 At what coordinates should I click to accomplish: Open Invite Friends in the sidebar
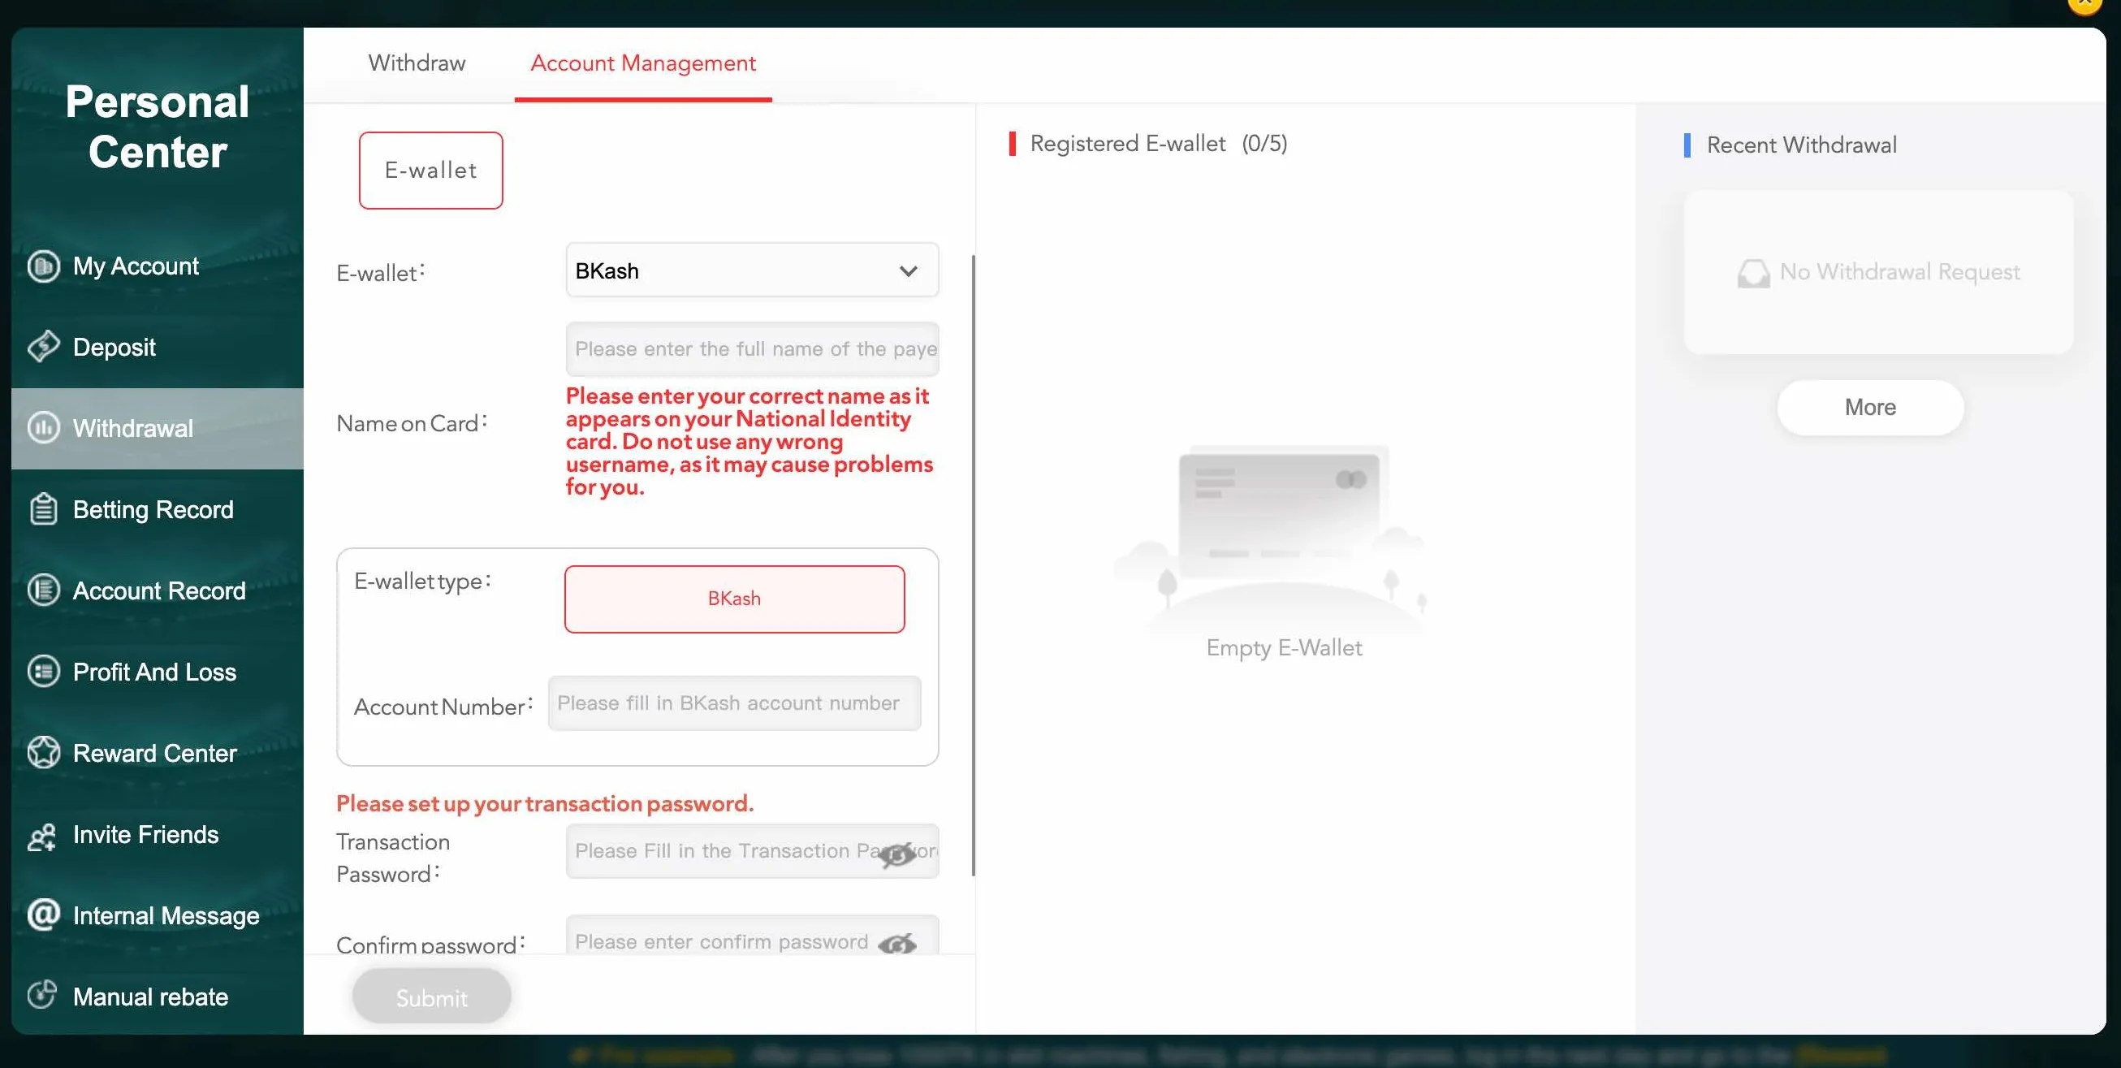click(158, 834)
